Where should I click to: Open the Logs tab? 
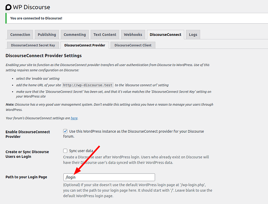click(193, 35)
